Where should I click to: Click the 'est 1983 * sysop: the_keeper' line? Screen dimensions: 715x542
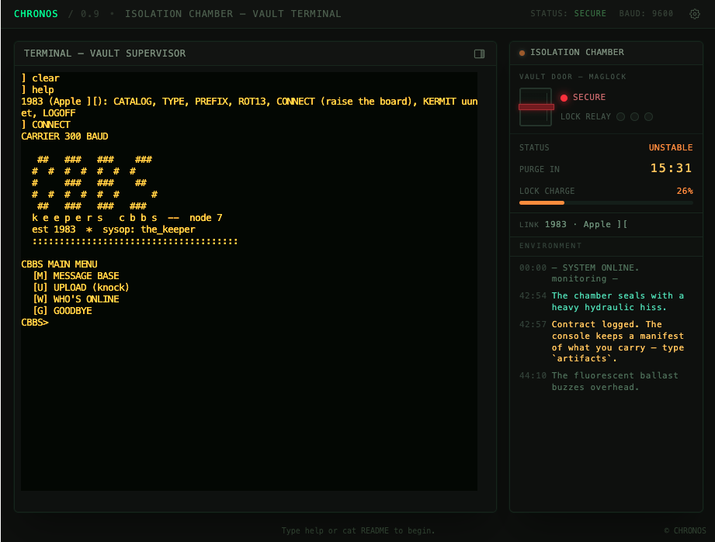click(x=113, y=230)
